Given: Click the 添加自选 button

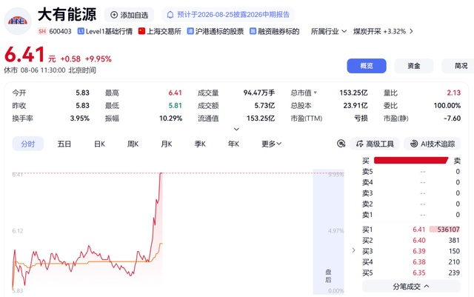Looking at the screenshot, I should (129, 15).
